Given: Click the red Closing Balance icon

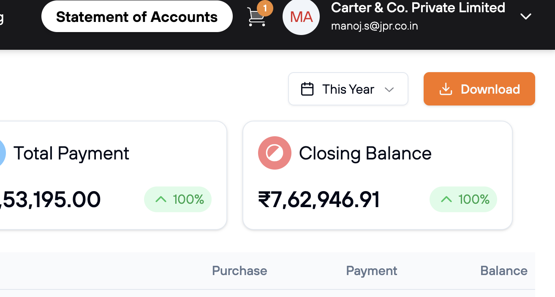Looking at the screenshot, I should pyautogui.click(x=275, y=153).
